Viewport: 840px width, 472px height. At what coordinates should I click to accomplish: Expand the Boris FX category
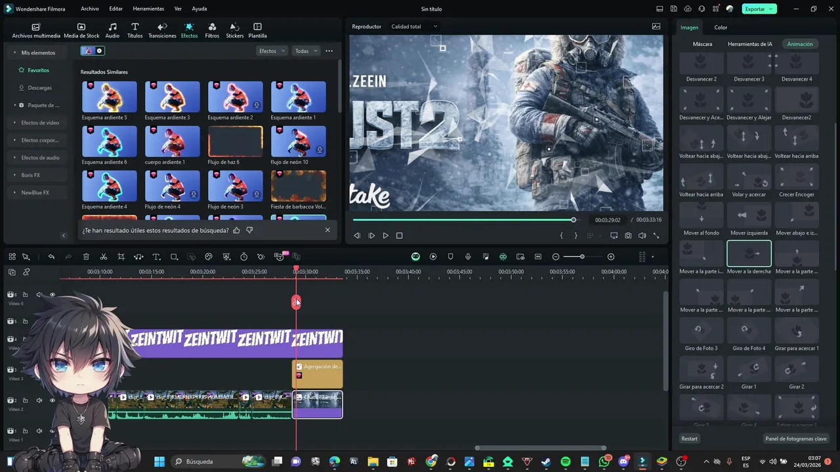15,175
